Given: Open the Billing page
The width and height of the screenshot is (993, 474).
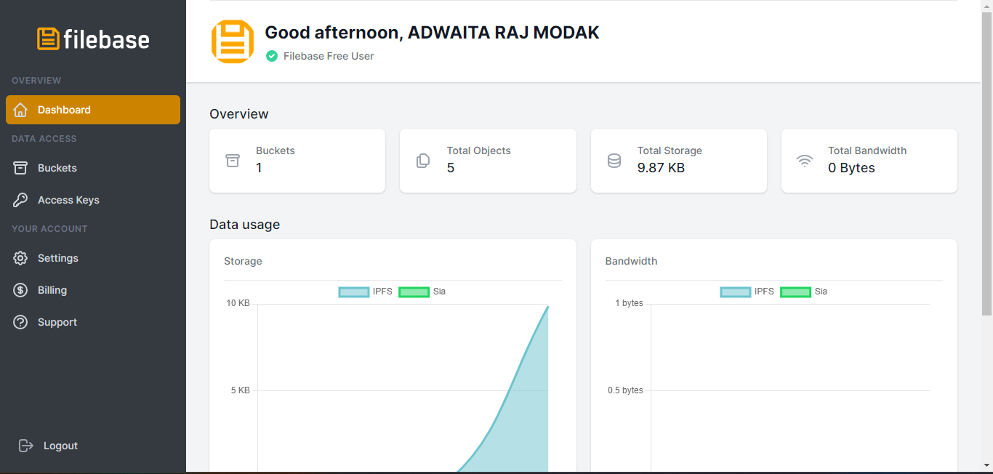Looking at the screenshot, I should coord(93,290).
